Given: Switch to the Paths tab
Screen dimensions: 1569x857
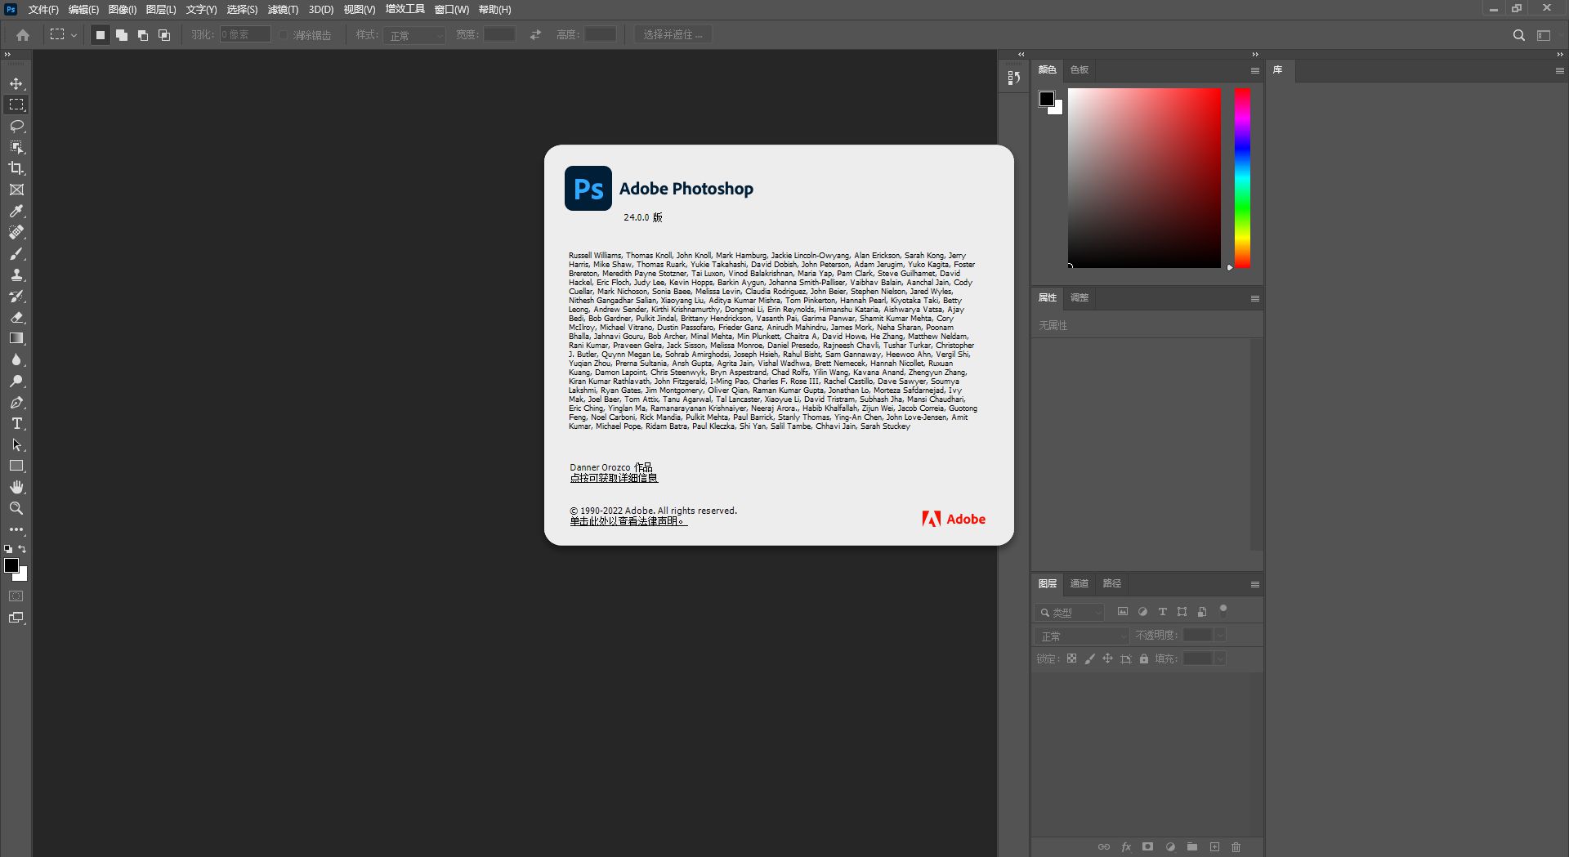Looking at the screenshot, I should 1111,583.
